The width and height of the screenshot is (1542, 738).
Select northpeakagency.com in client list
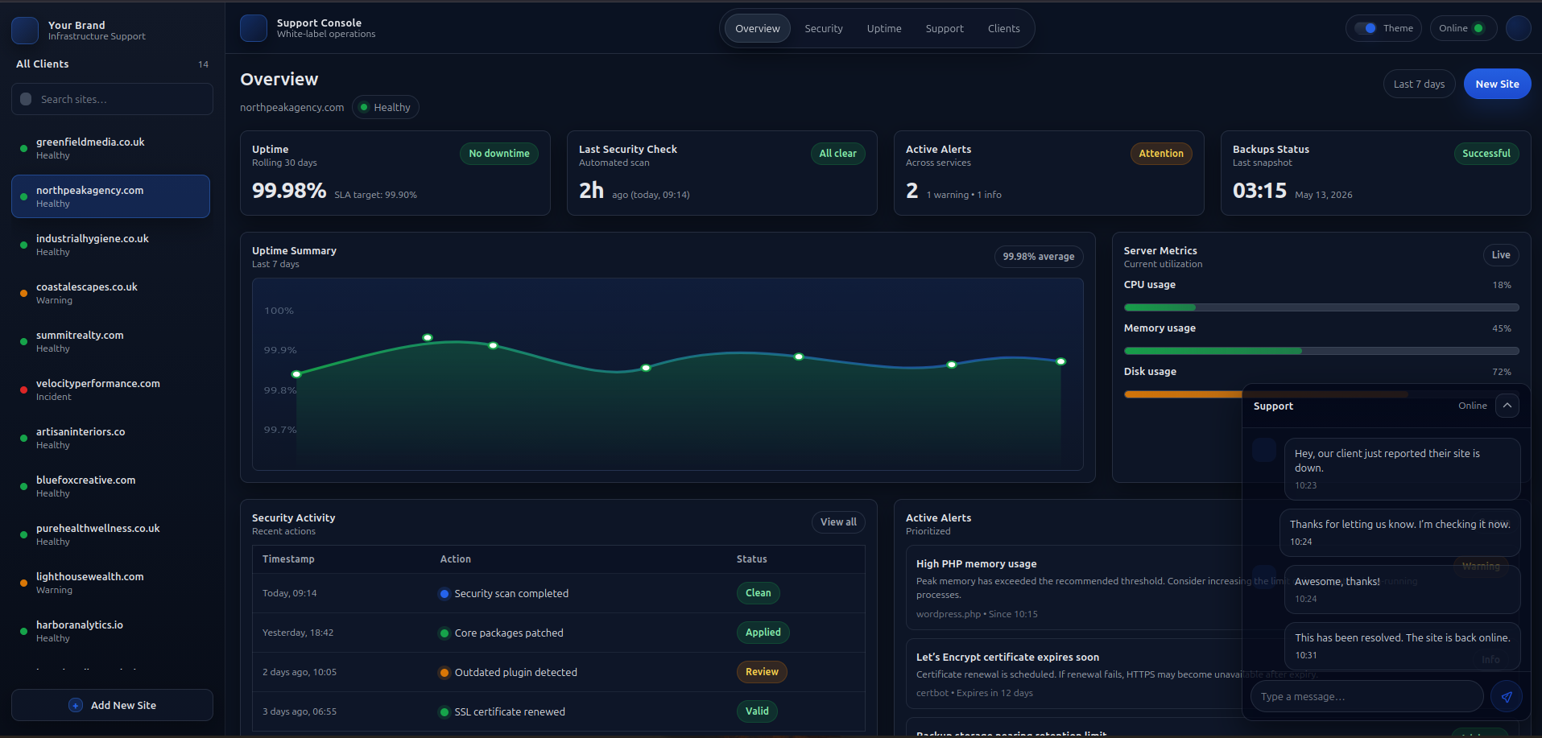pyautogui.click(x=110, y=196)
